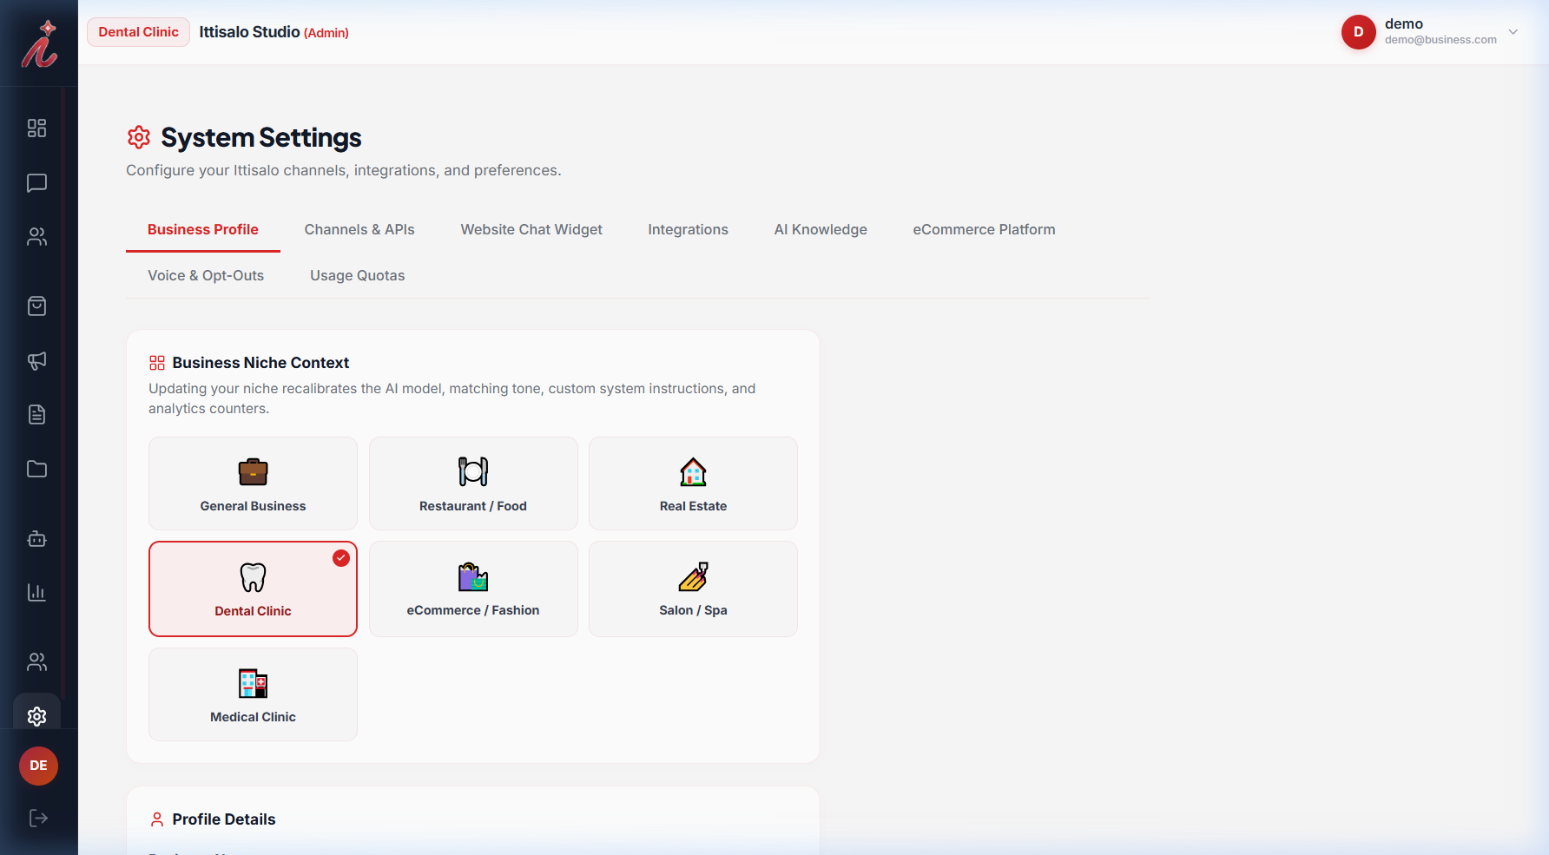Open the AI Knowledge tab
Screen dimensions: 1549x855
(x=821, y=229)
